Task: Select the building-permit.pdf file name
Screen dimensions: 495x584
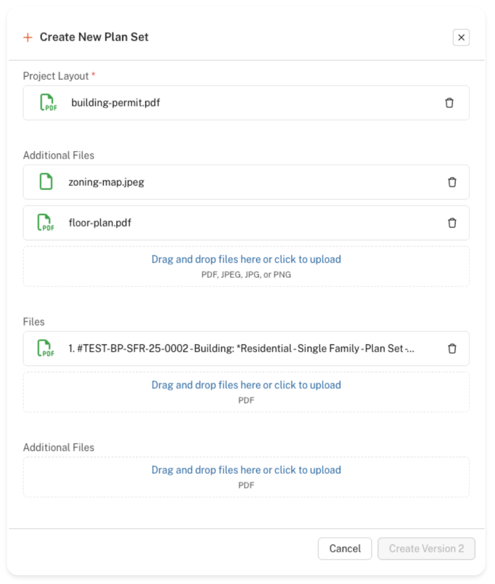Action: (x=116, y=103)
